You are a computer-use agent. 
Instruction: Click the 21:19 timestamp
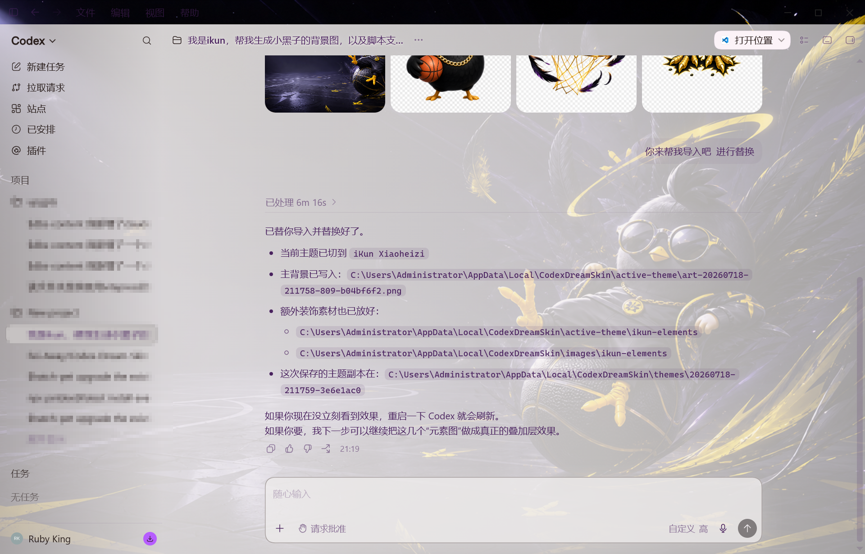click(350, 449)
